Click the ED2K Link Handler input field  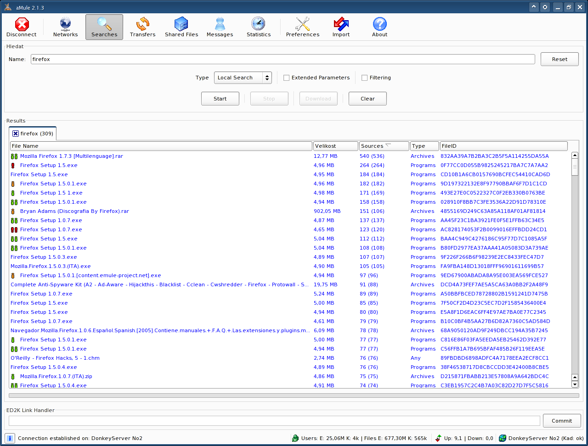click(x=274, y=421)
